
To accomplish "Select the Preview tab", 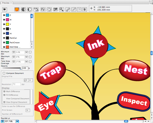I will point(6,3).
